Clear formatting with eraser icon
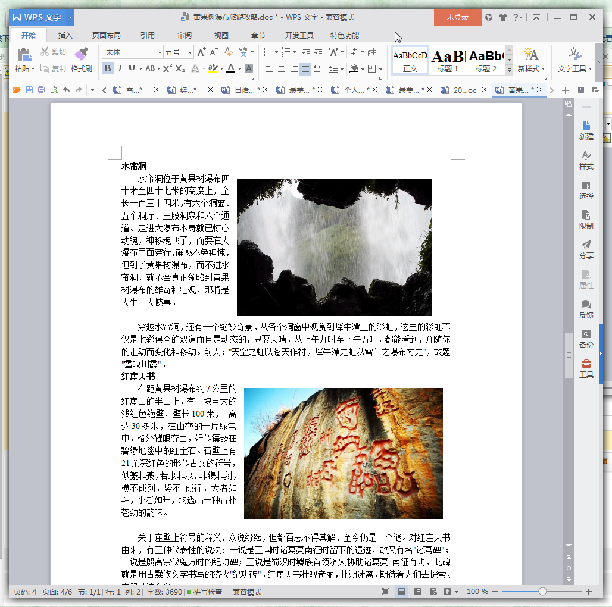This screenshot has height=607, width=612. pyautogui.click(x=229, y=52)
